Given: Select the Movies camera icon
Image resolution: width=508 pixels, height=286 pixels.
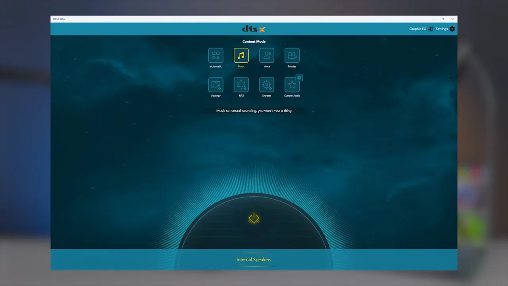Looking at the screenshot, I should (292, 56).
